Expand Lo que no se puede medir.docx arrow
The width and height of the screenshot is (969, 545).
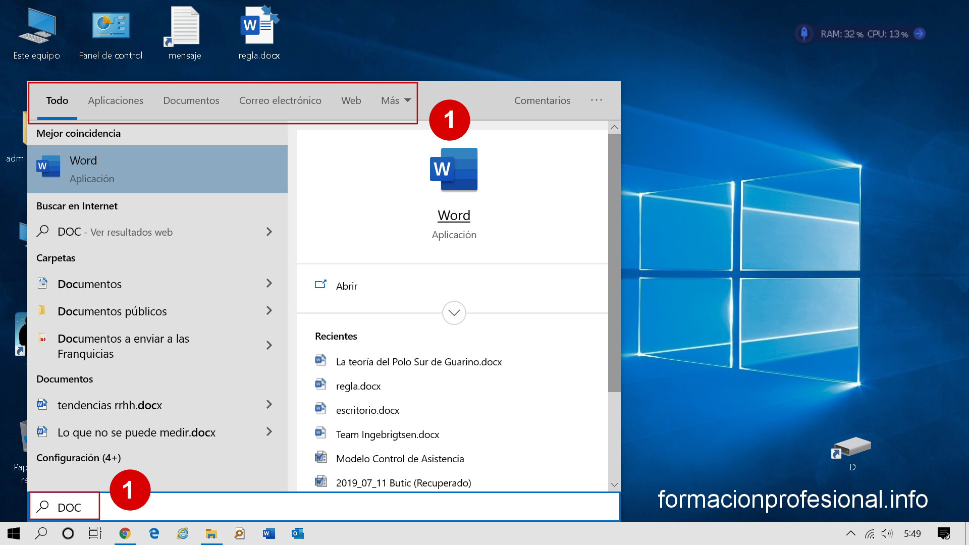(269, 432)
